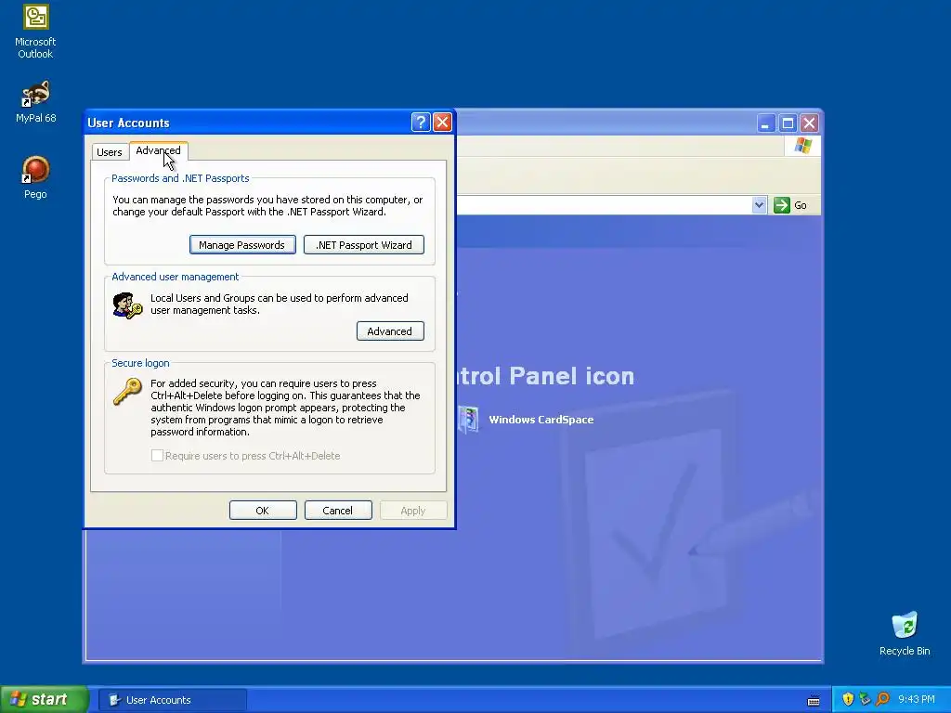Image resolution: width=951 pixels, height=713 pixels.
Task: Click the safely remove hardware tray icon
Action: coord(865,699)
